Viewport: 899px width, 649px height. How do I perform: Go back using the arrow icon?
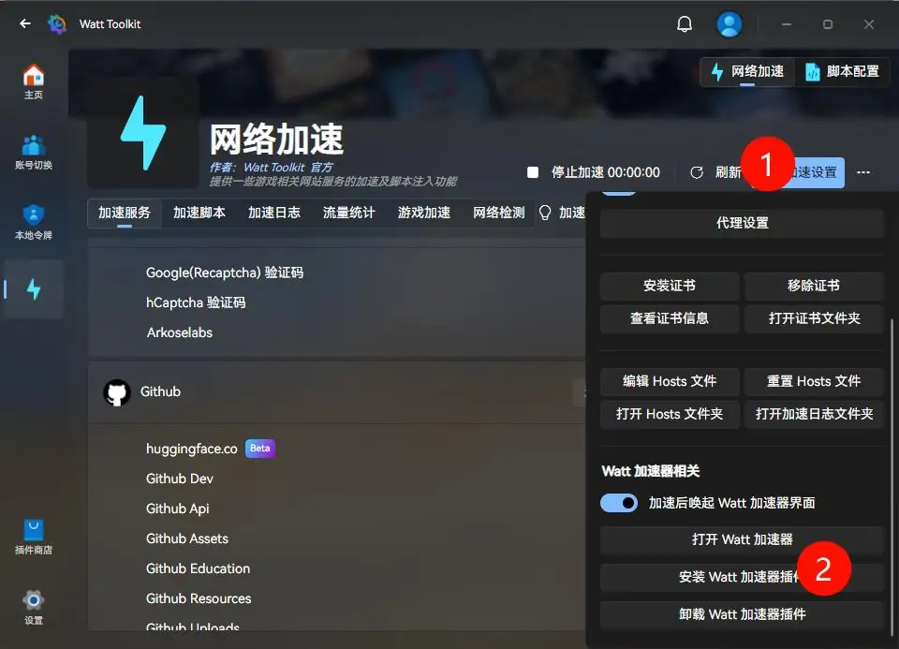(24, 23)
